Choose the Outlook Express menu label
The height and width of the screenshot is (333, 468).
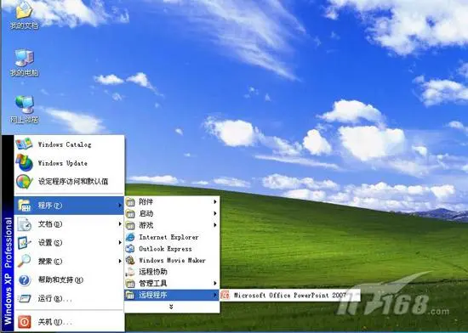(x=165, y=249)
